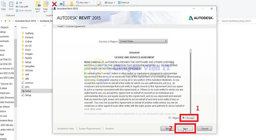256x140 pixels.
Task: Open New item dropdown in Explorer
Action: (x=83, y=2)
